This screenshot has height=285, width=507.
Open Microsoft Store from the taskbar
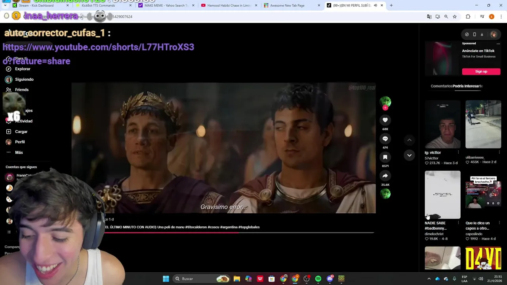[x=272, y=279]
